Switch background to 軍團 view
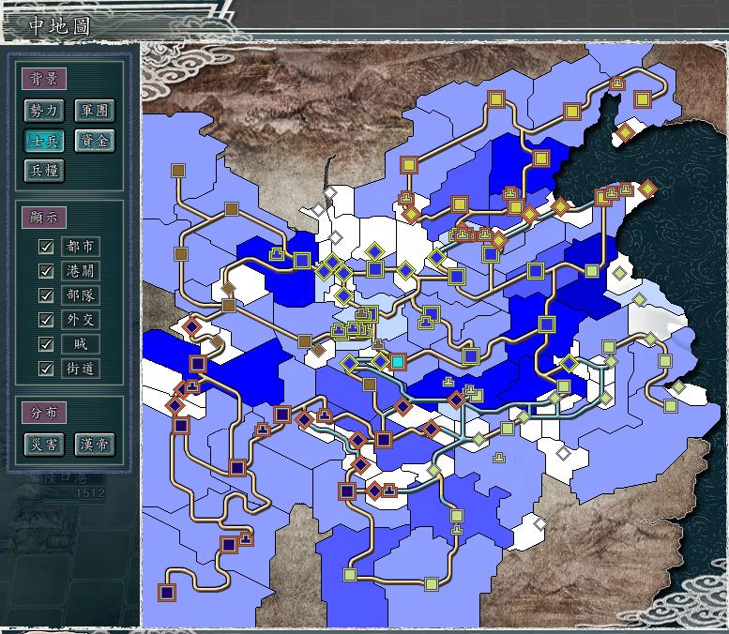Viewport: 729px width, 634px height. (95, 111)
